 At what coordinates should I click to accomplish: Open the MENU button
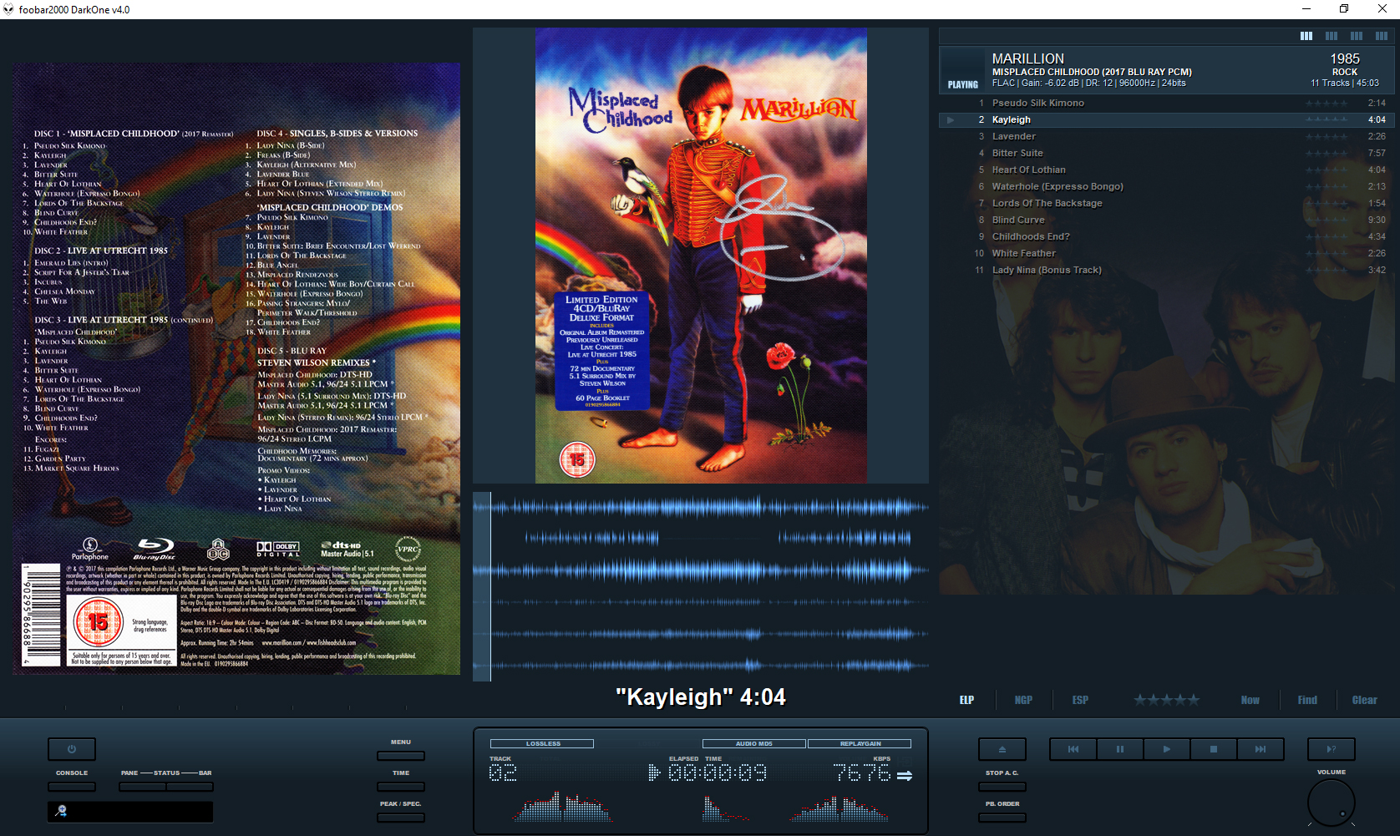pyautogui.click(x=401, y=756)
